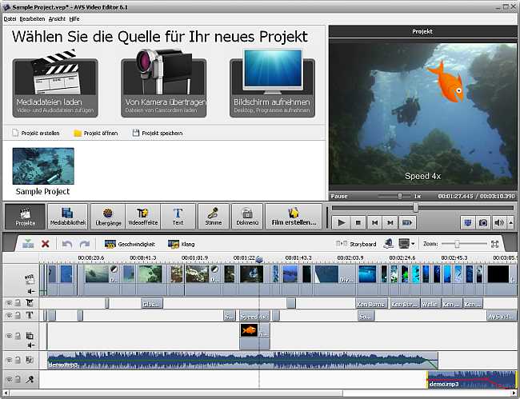Image resolution: width=520 pixels, height=399 pixels.
Task: Click Projekt speichern
Action: (158, 133)
